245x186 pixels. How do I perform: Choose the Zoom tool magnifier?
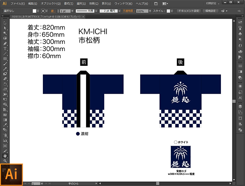(5, 161)
